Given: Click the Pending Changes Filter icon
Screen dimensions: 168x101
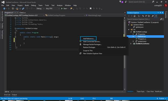Looking at the screenshot, I should pyautogui.click(x=139, y=16).
